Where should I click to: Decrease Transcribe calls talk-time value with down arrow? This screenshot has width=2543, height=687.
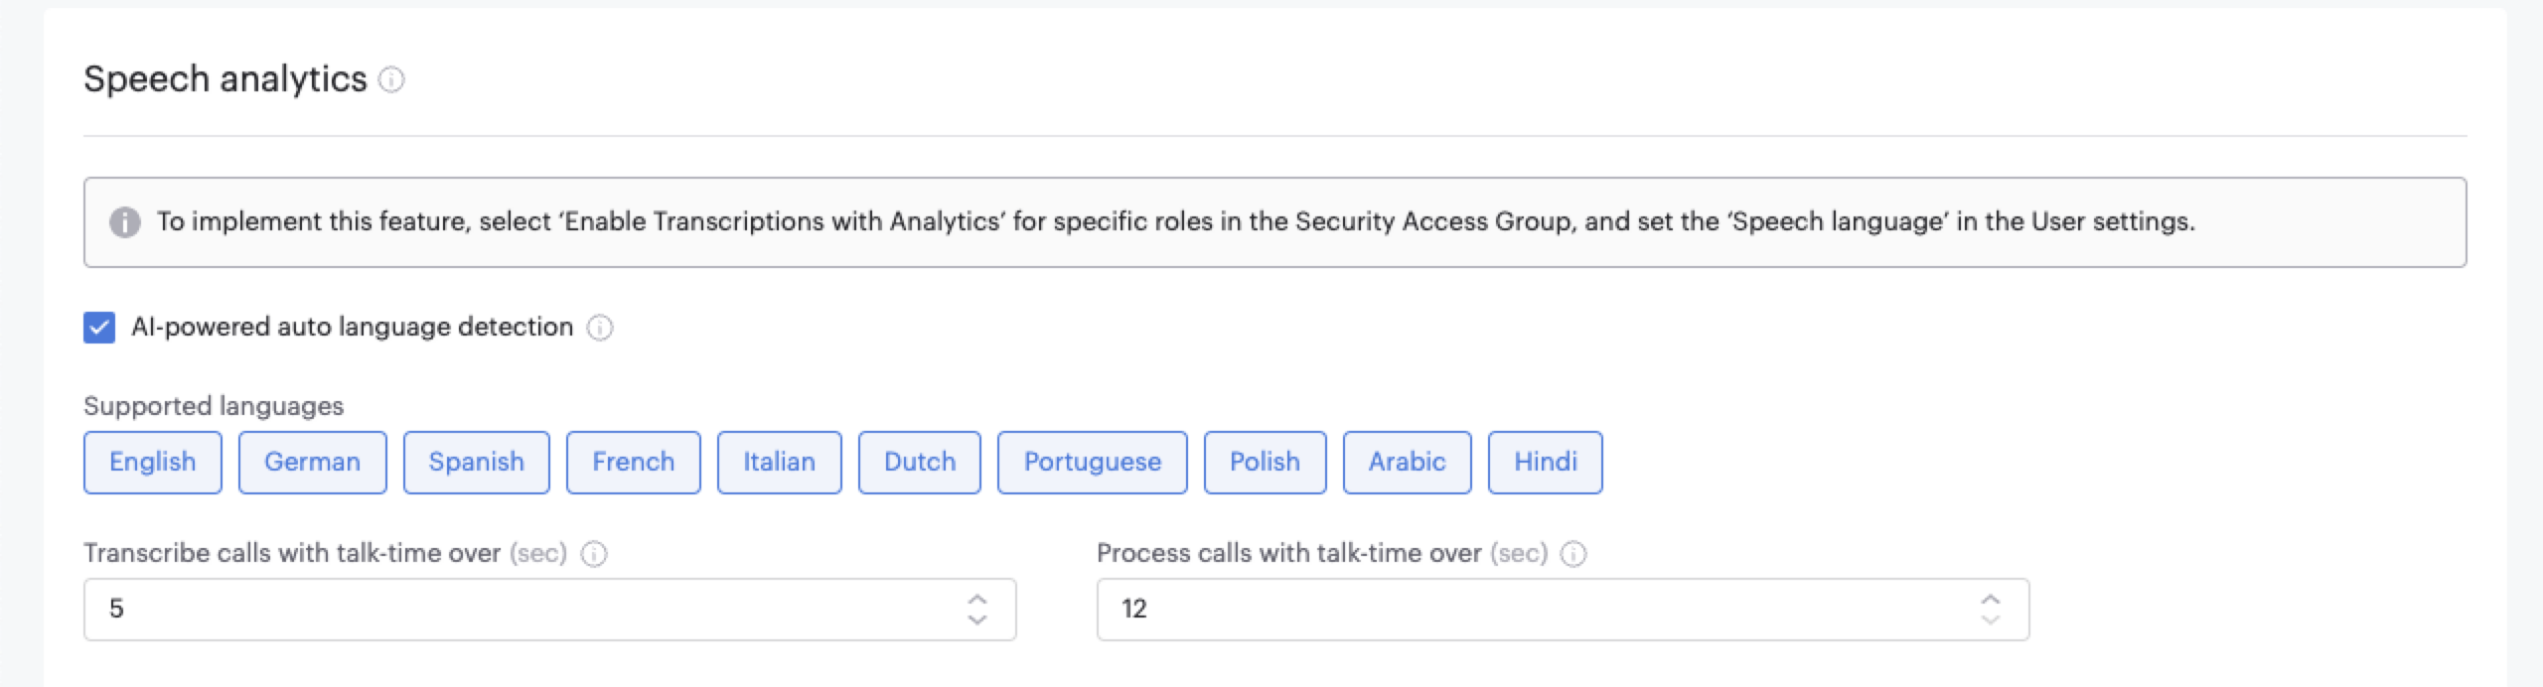tap(977, 619)
